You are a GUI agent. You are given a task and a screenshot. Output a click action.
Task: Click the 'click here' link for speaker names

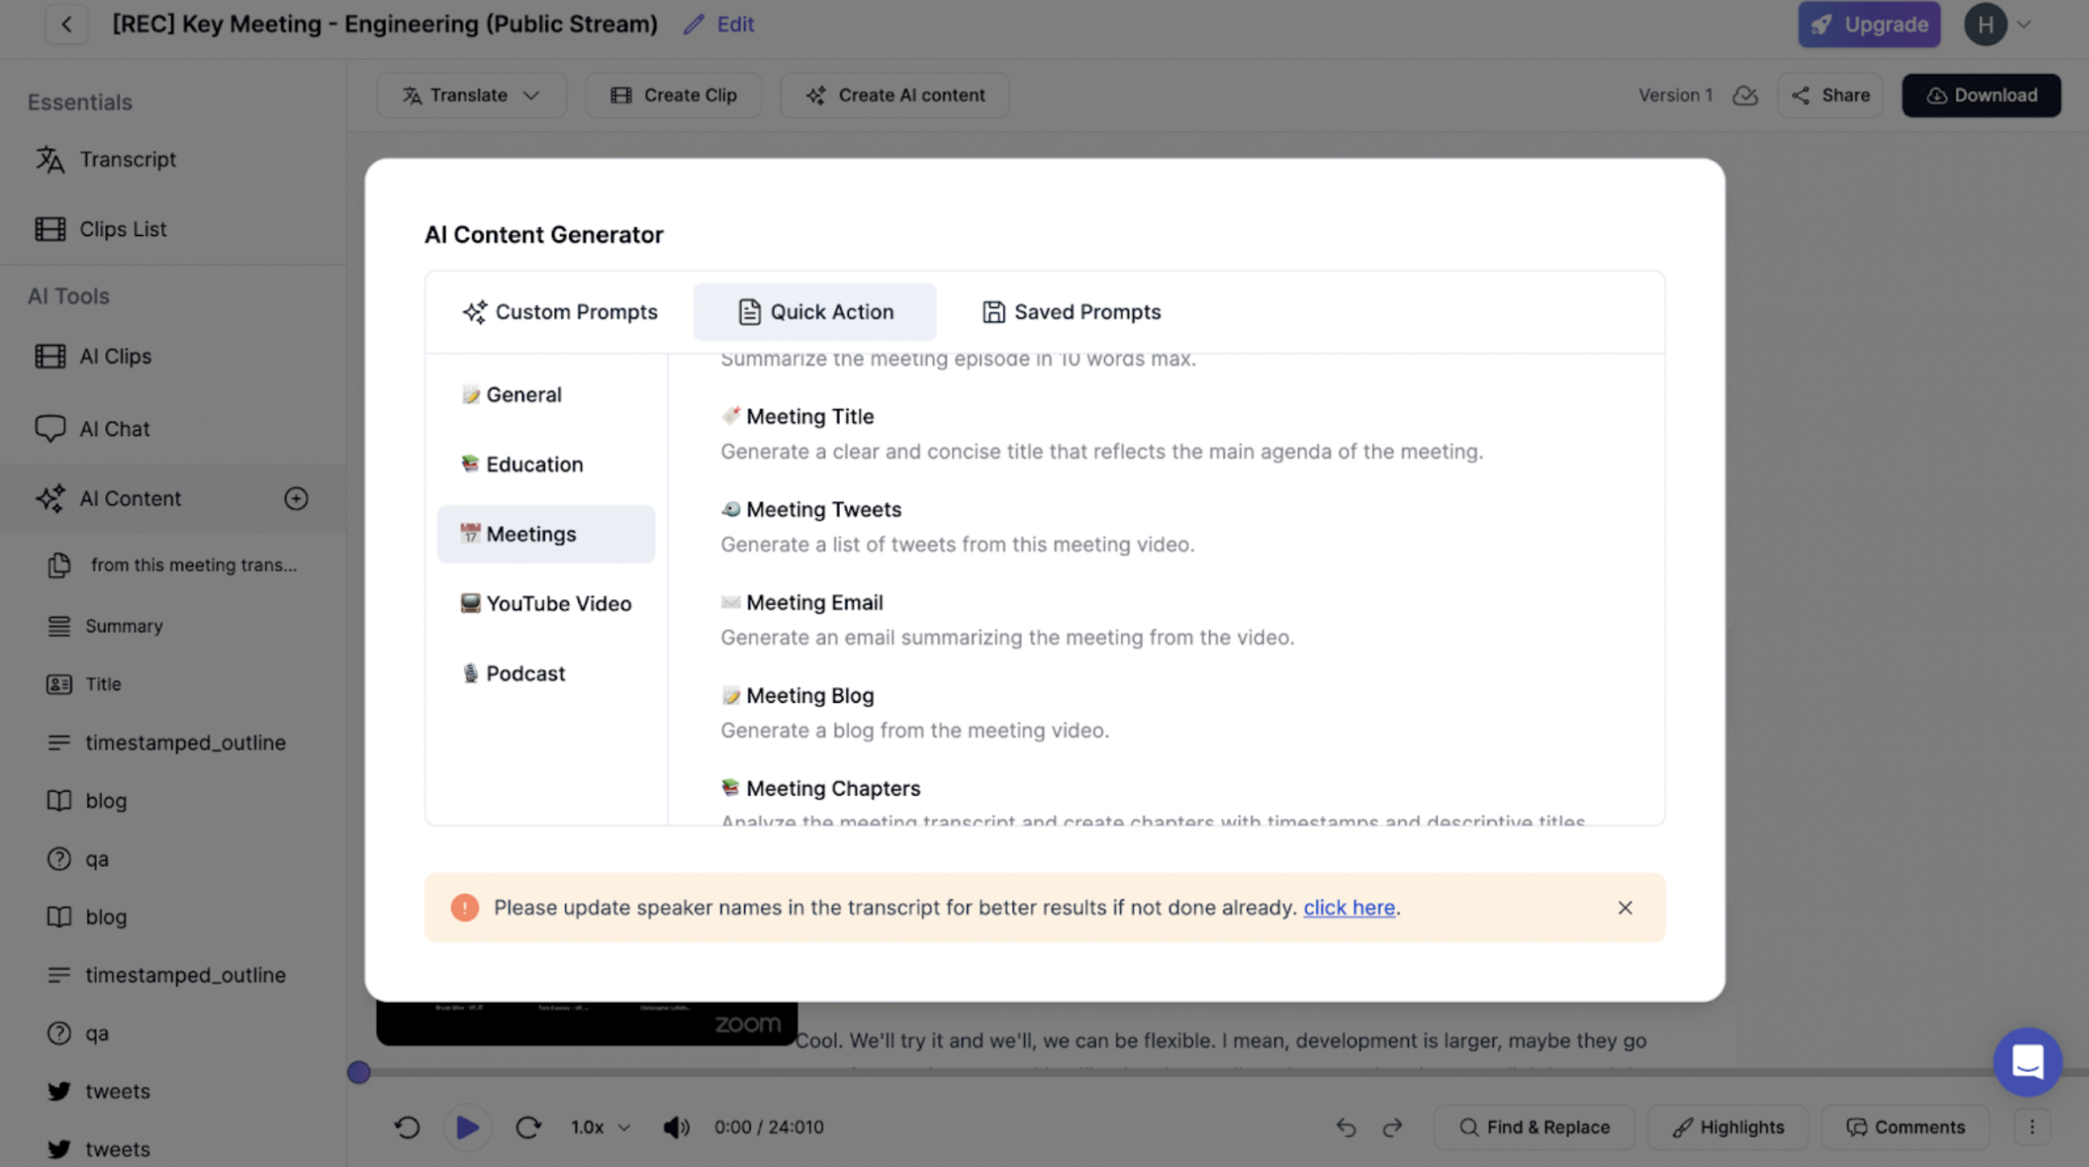tap(1347, 906)
